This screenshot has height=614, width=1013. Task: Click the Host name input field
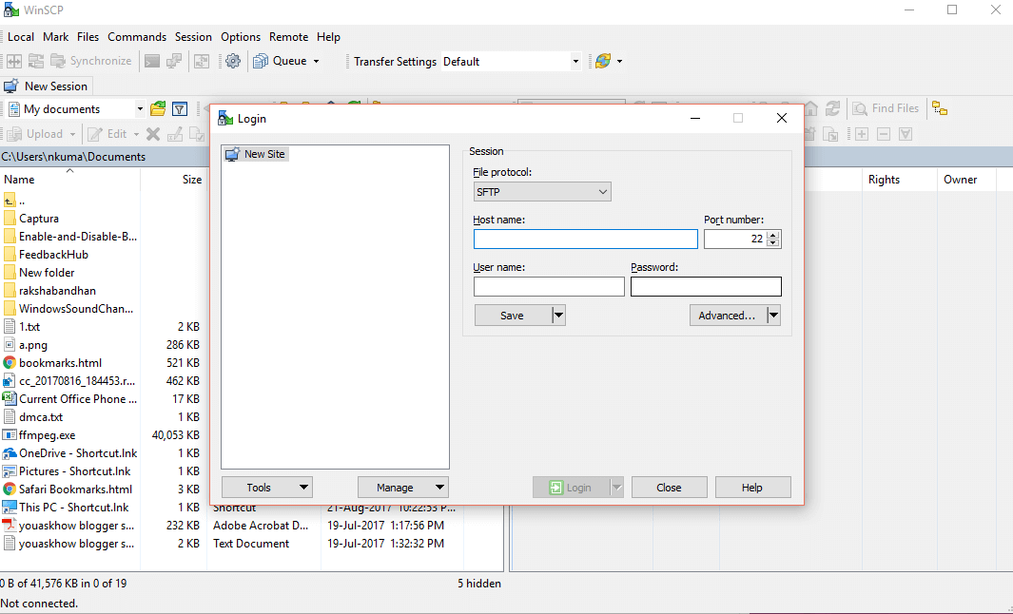point(585,239)
